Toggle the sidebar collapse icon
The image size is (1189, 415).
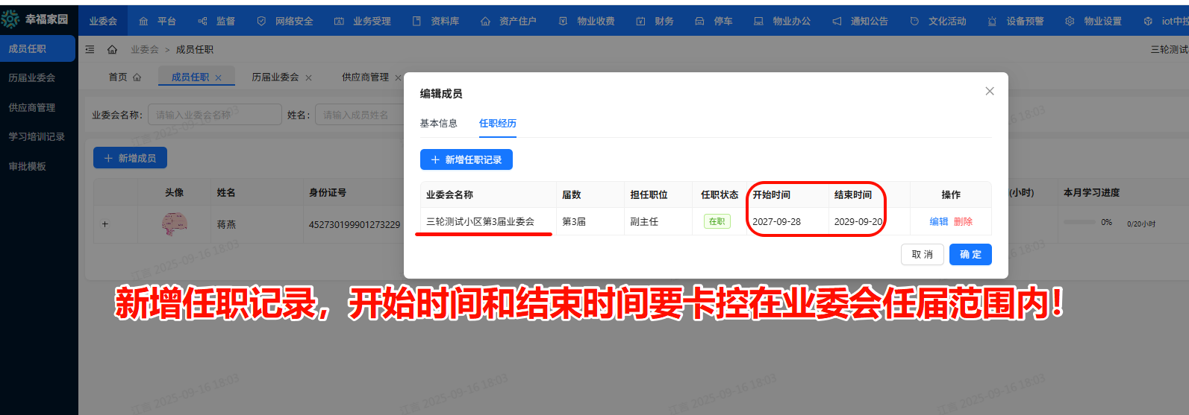click(x=90, y=49)
